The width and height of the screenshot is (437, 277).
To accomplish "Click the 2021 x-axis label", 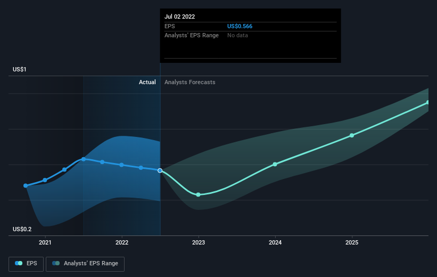I will 45,242.
